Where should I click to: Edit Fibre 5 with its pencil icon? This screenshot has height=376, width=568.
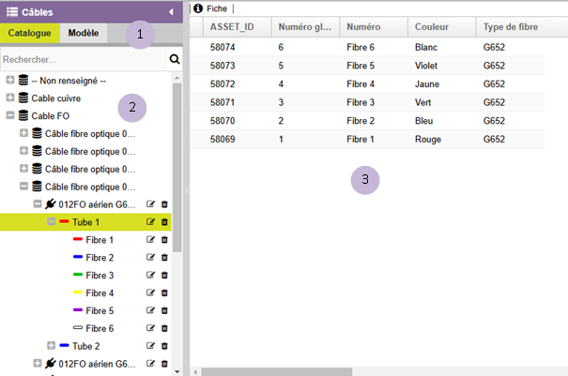tap(150, 310)
